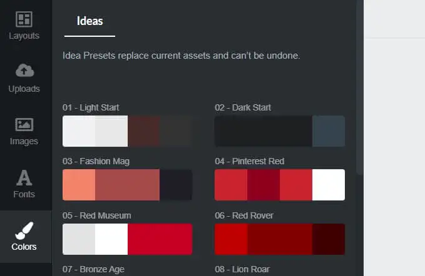425x276 pixels.
Task: Click the crimson swatch in Red Museum
Action: [x=160, y=239]
